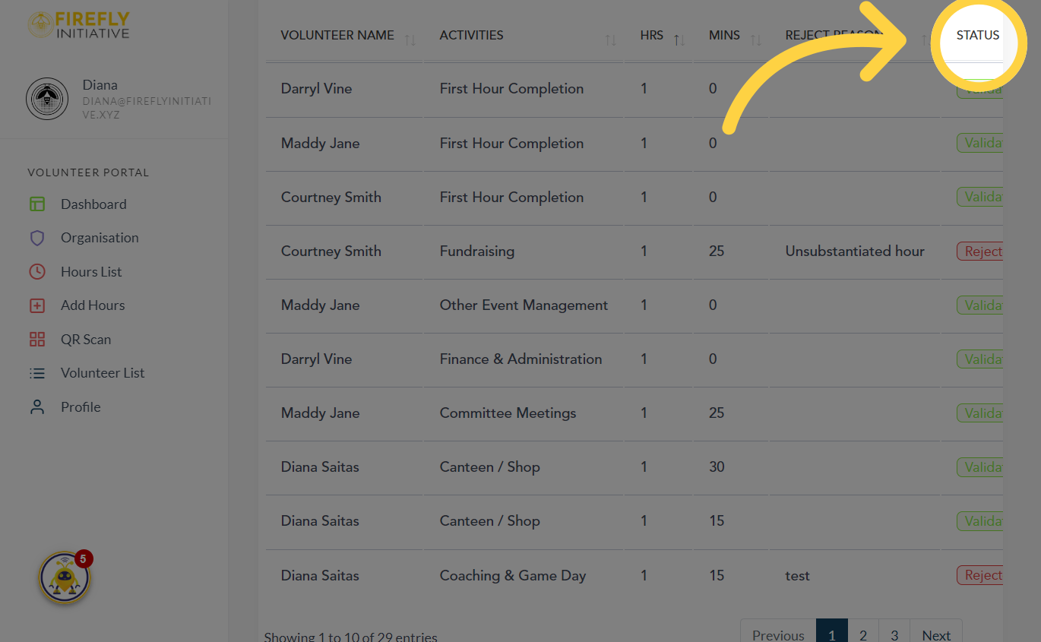This screenshot has height=642, width=1041.
Task: Open the firefly chatbot assistant bubble
Action: [x=65, y=577]
